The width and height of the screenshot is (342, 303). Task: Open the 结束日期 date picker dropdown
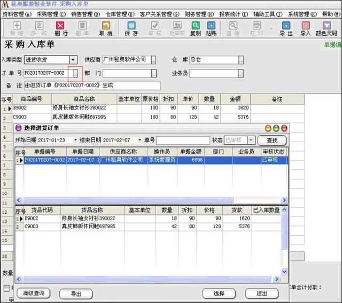pyautogui.click(x=139, y=140)
